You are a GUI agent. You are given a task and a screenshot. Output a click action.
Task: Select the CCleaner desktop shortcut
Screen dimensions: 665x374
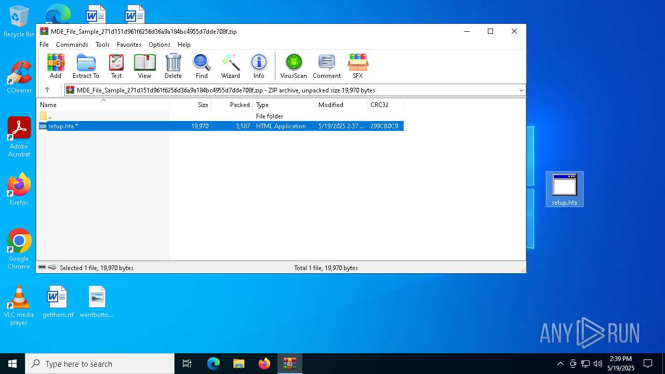coord(19,77)
